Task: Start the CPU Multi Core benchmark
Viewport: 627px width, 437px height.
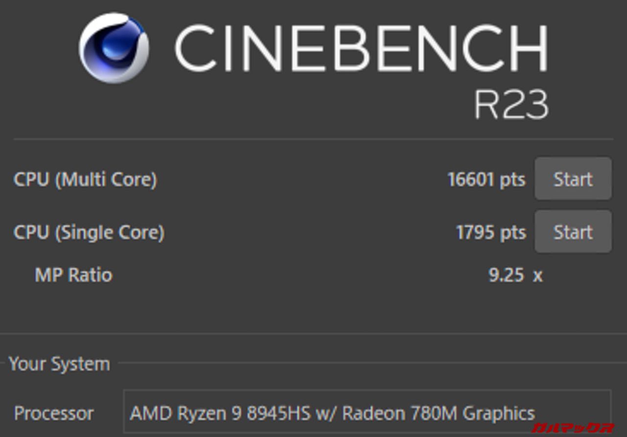Action: pyautogui.click(x=573, y=179)
